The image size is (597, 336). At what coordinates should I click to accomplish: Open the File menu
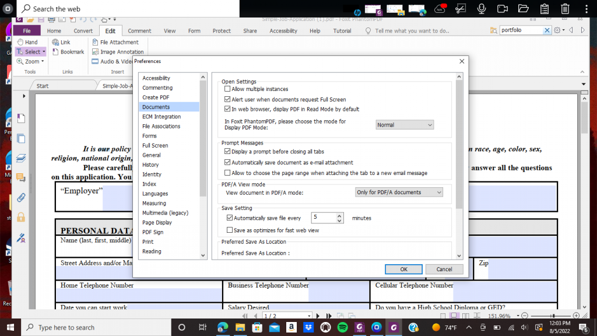click(x=27, y=31)
